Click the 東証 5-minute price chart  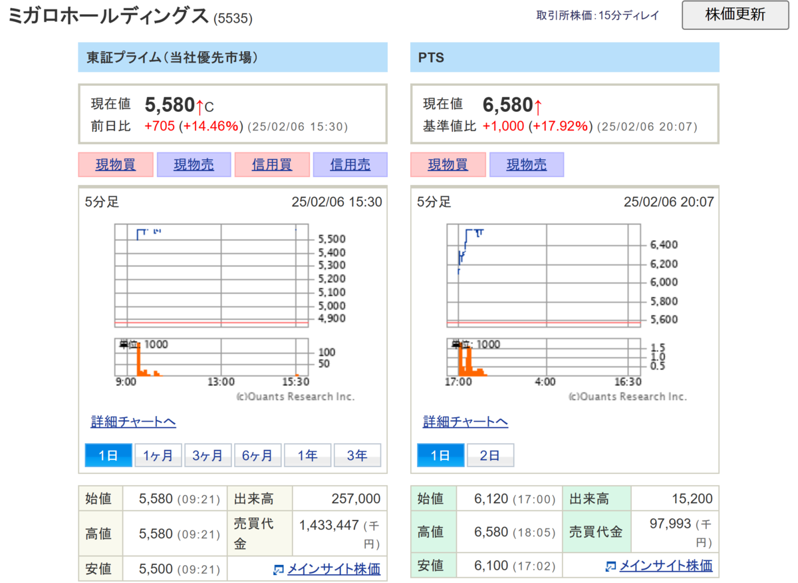[211, 276]
